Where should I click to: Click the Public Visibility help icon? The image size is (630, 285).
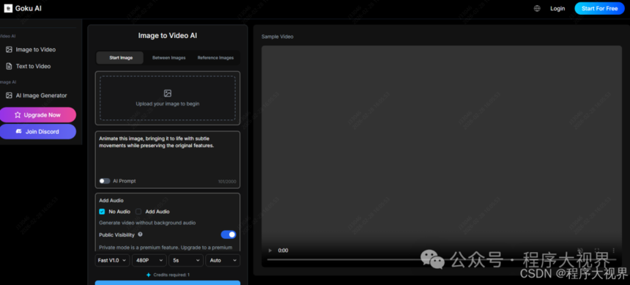pyautogui.click(x=140, y=234)
